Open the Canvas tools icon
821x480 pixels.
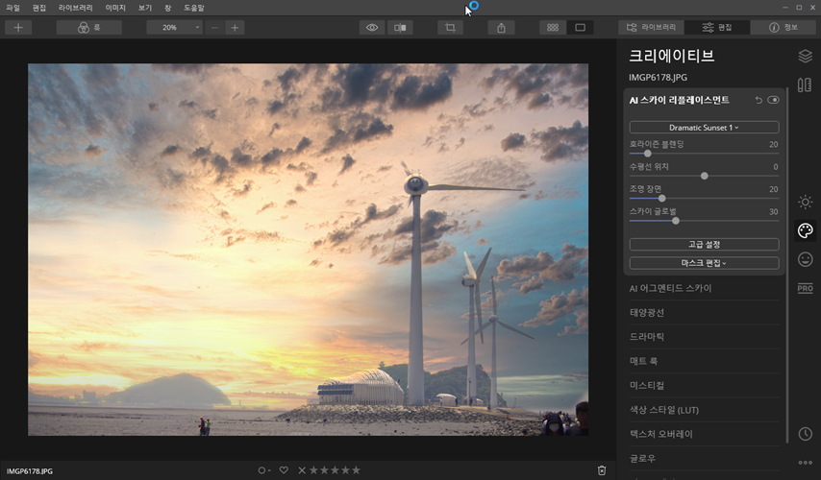(x=805, y=87)
